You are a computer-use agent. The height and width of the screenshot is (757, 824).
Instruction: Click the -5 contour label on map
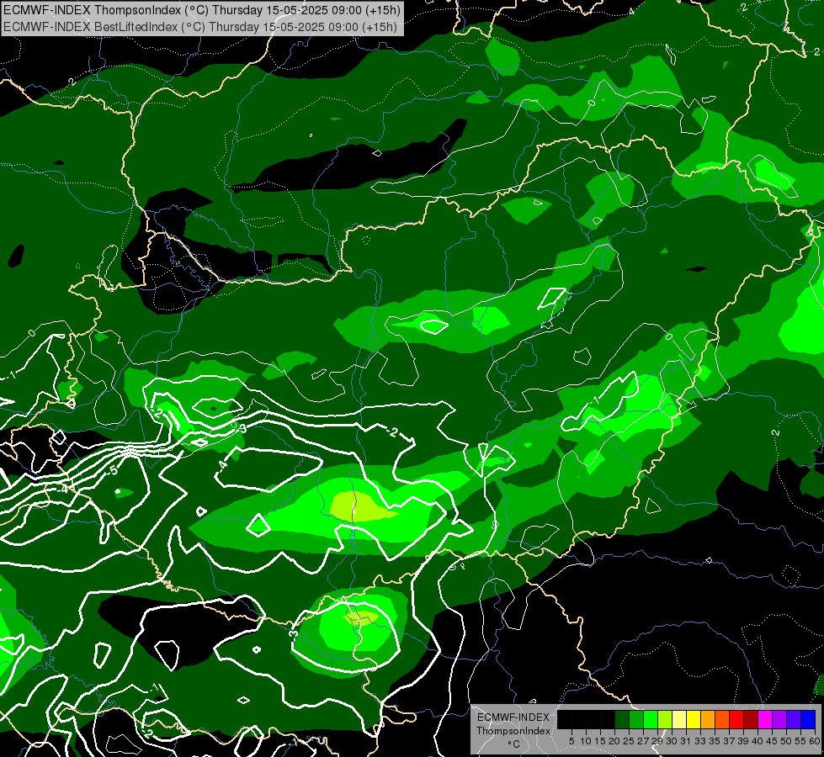coord(113,470)
